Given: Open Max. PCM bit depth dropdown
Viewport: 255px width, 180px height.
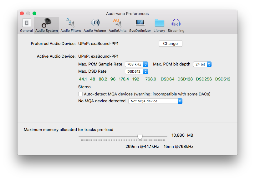Looking at the screenshot, I should (202, 64).
